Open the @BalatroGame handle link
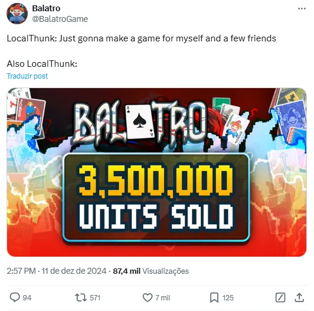314x311 pixels. [60, 19]
